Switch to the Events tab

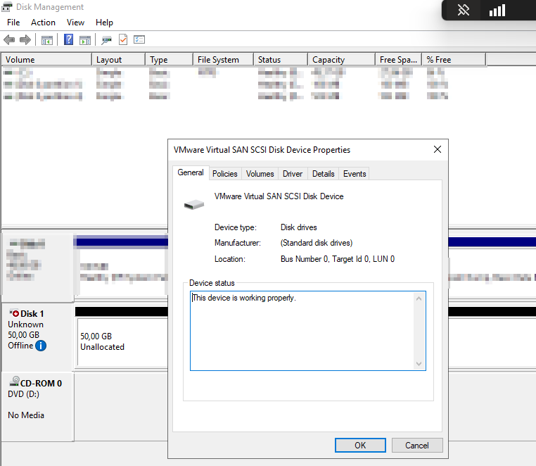355,174
